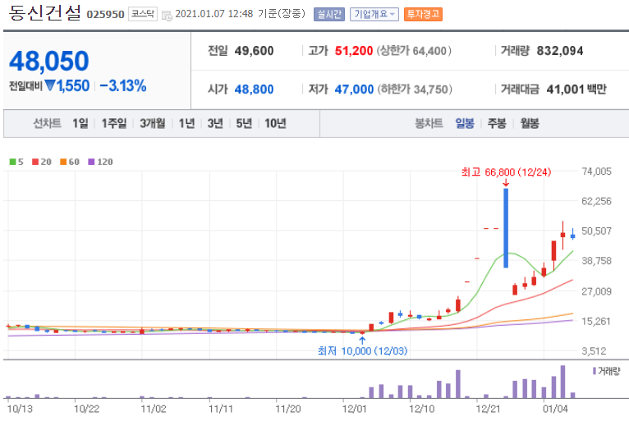The height and width of the screenshot is (421, 629).
Task: Click the 고가 value 51,200
Action: tap(354, 51)
